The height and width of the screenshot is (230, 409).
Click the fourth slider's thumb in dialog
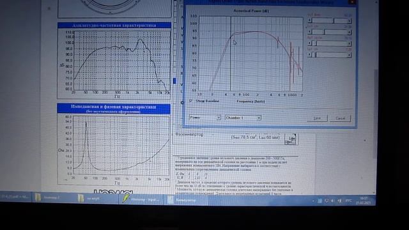[x=314, y=55]
